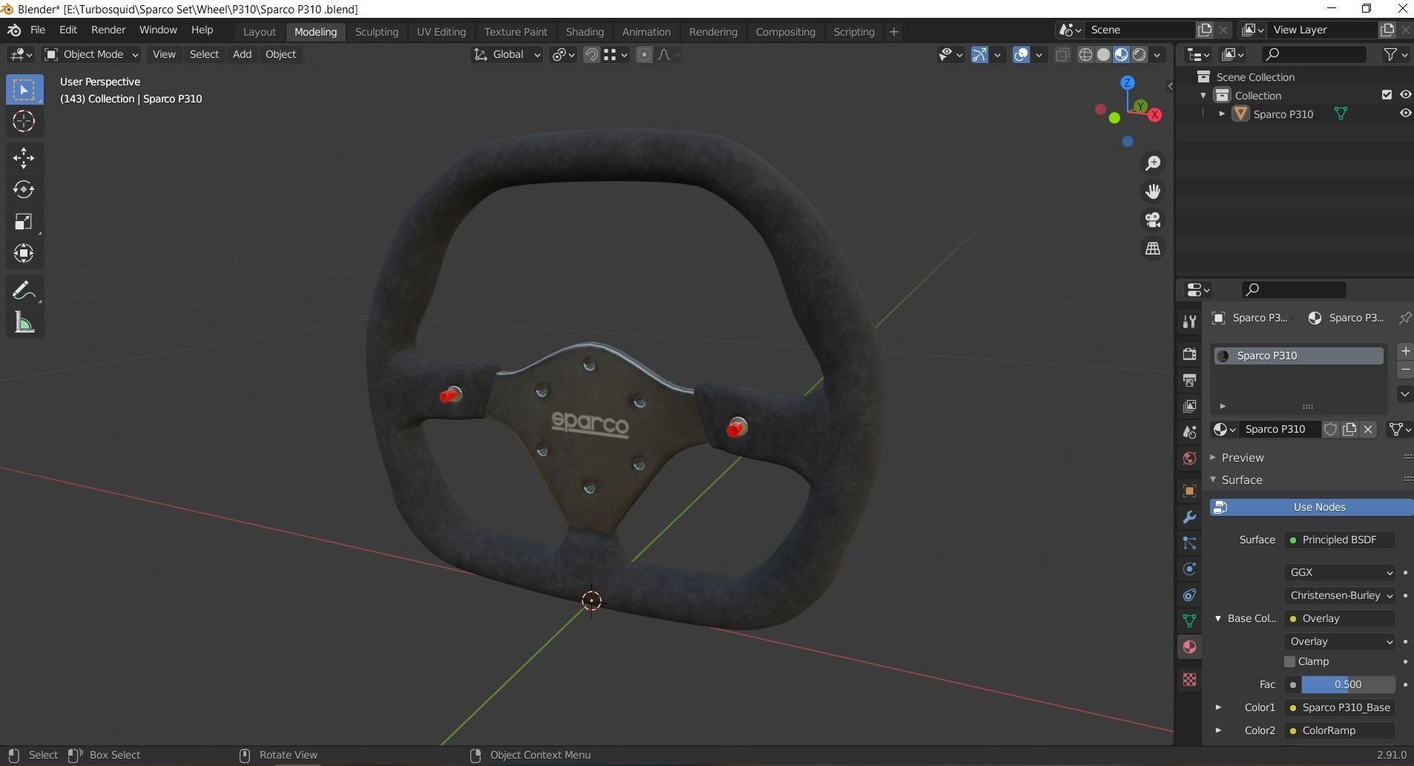Click the viewport zoom icon

click(x=1153, y=163)
